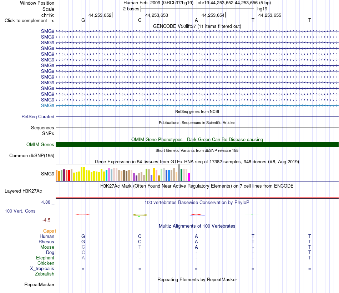The image size is (339, 293).
Task: Click the -4.5 PhyloP lower limit
Action: (46, 220)
